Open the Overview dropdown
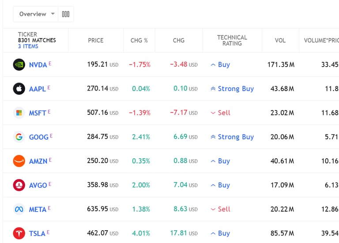Screen dimensions: 339x243 [x=37, y=14]
